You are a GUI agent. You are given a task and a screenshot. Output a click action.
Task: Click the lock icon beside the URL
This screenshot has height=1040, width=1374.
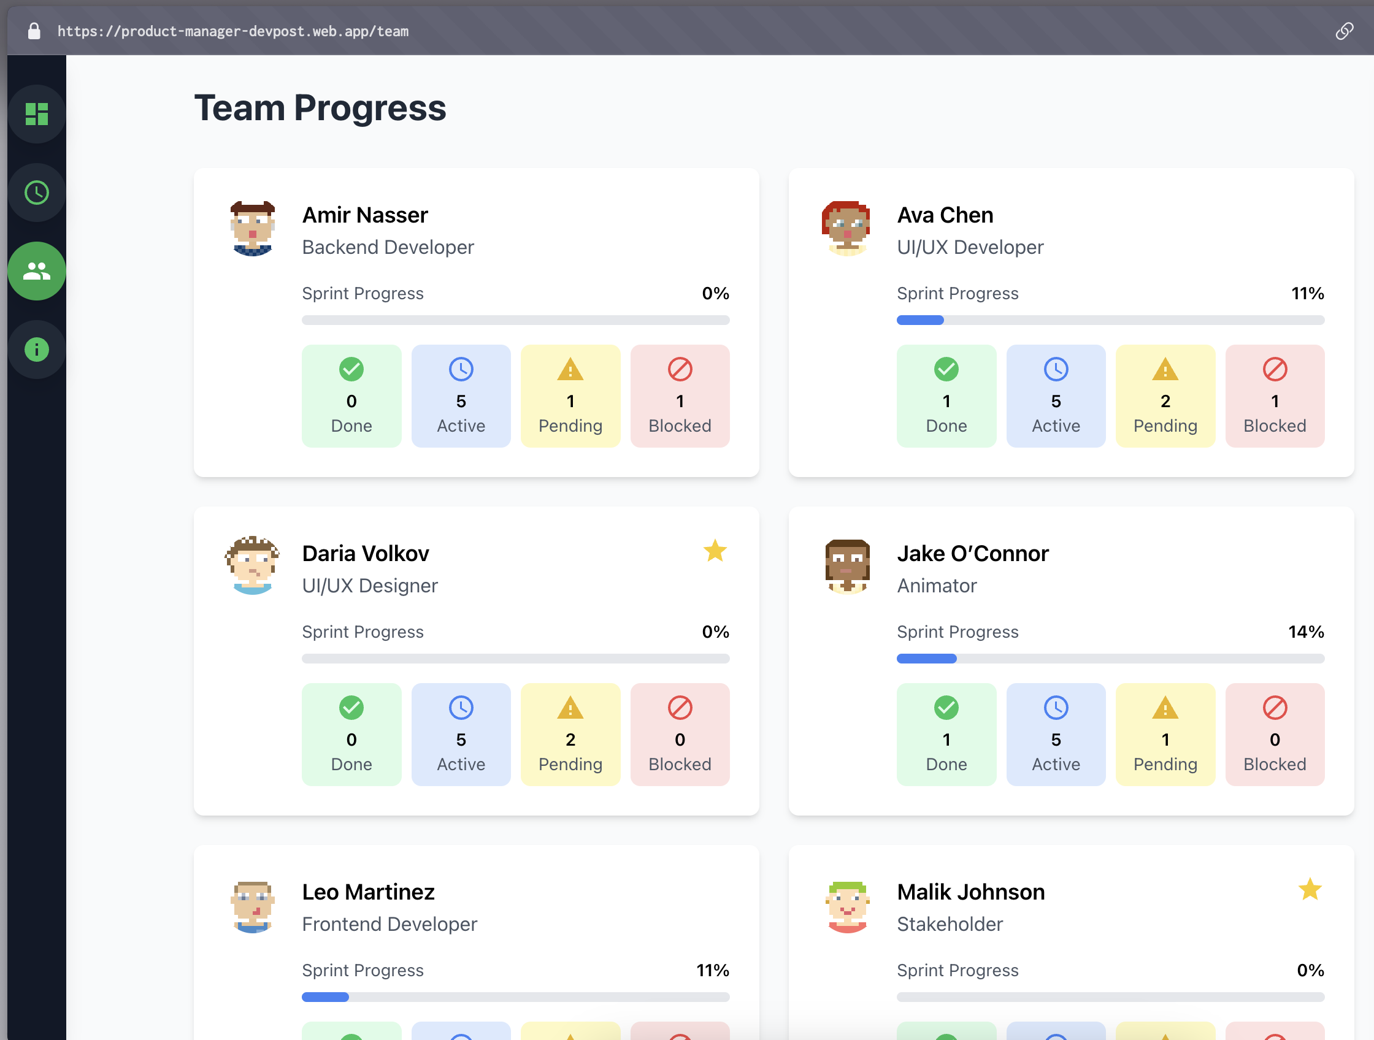point(34,31)
